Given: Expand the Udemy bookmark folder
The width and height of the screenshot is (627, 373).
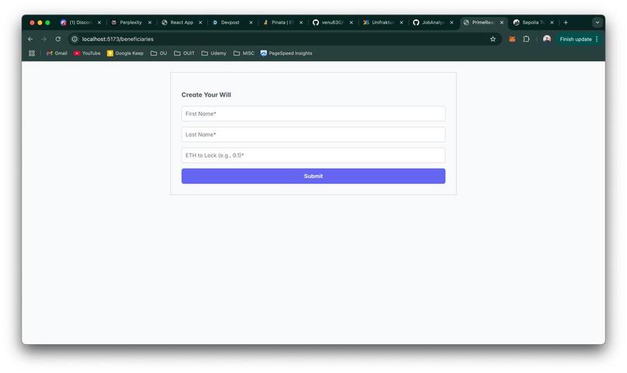Looking at the screenshot, I should 214,53.
